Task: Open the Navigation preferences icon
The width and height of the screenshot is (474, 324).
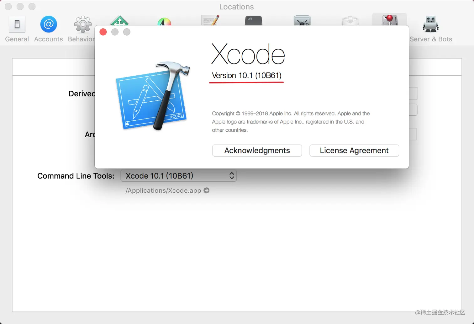Action: 120,22
